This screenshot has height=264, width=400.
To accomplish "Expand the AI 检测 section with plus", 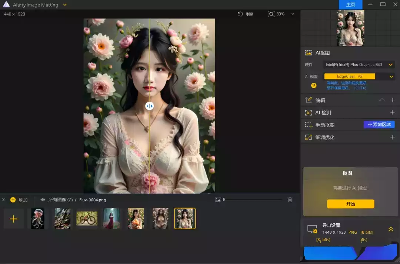I will [392, 112].
